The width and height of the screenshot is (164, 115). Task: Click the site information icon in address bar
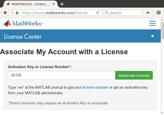(12, 13)
